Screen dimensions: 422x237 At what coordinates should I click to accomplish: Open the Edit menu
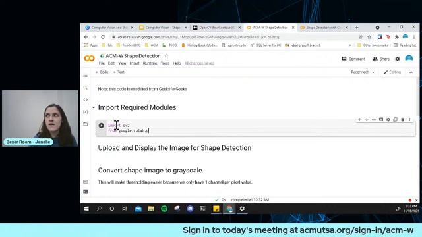coord(111,63)
